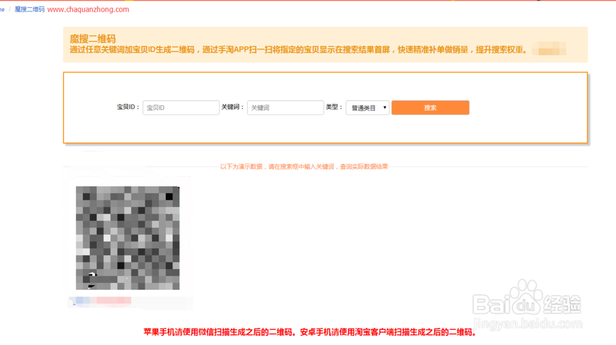Screen dimensions: 616x345
Task: Click the pixelated QR code image
Action: click(x=128, y=238)
